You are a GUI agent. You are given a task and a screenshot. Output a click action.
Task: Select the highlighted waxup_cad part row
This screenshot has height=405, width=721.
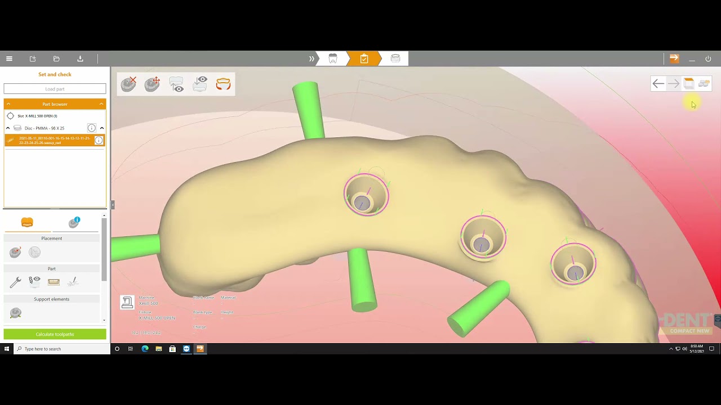coord(55,141)
